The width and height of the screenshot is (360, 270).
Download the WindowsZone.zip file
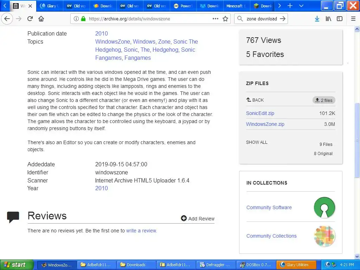click(x=265, y=124)
